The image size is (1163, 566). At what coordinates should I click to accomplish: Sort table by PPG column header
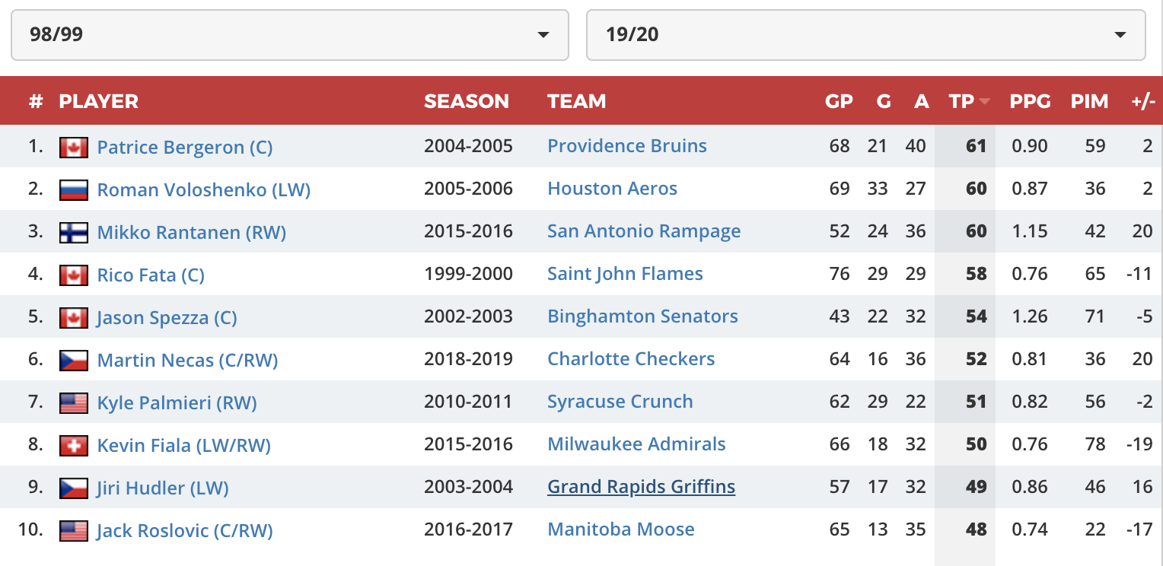[1030, 101]
